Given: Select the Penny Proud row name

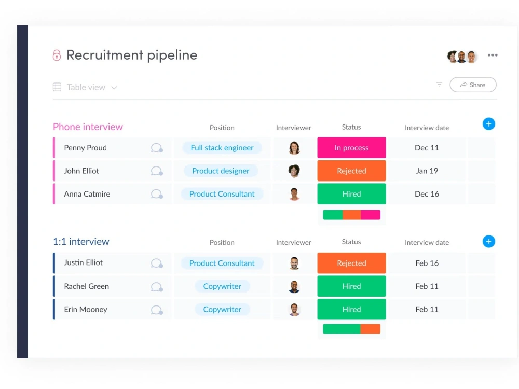Looking at the screenshot, I should point(86,148).
